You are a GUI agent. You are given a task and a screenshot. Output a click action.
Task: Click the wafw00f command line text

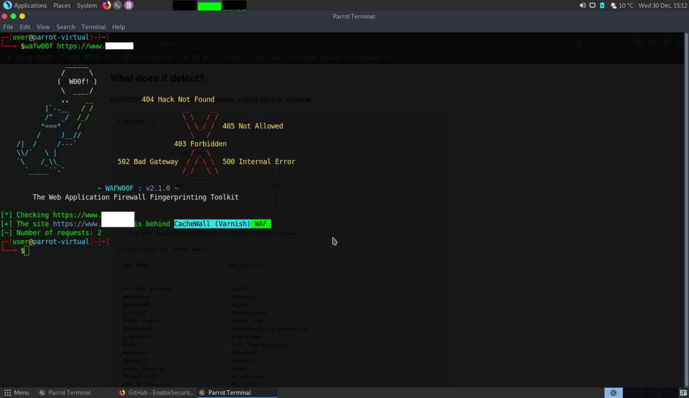(x=79, y=46)
